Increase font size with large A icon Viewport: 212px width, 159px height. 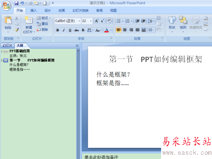click(97, 21)
